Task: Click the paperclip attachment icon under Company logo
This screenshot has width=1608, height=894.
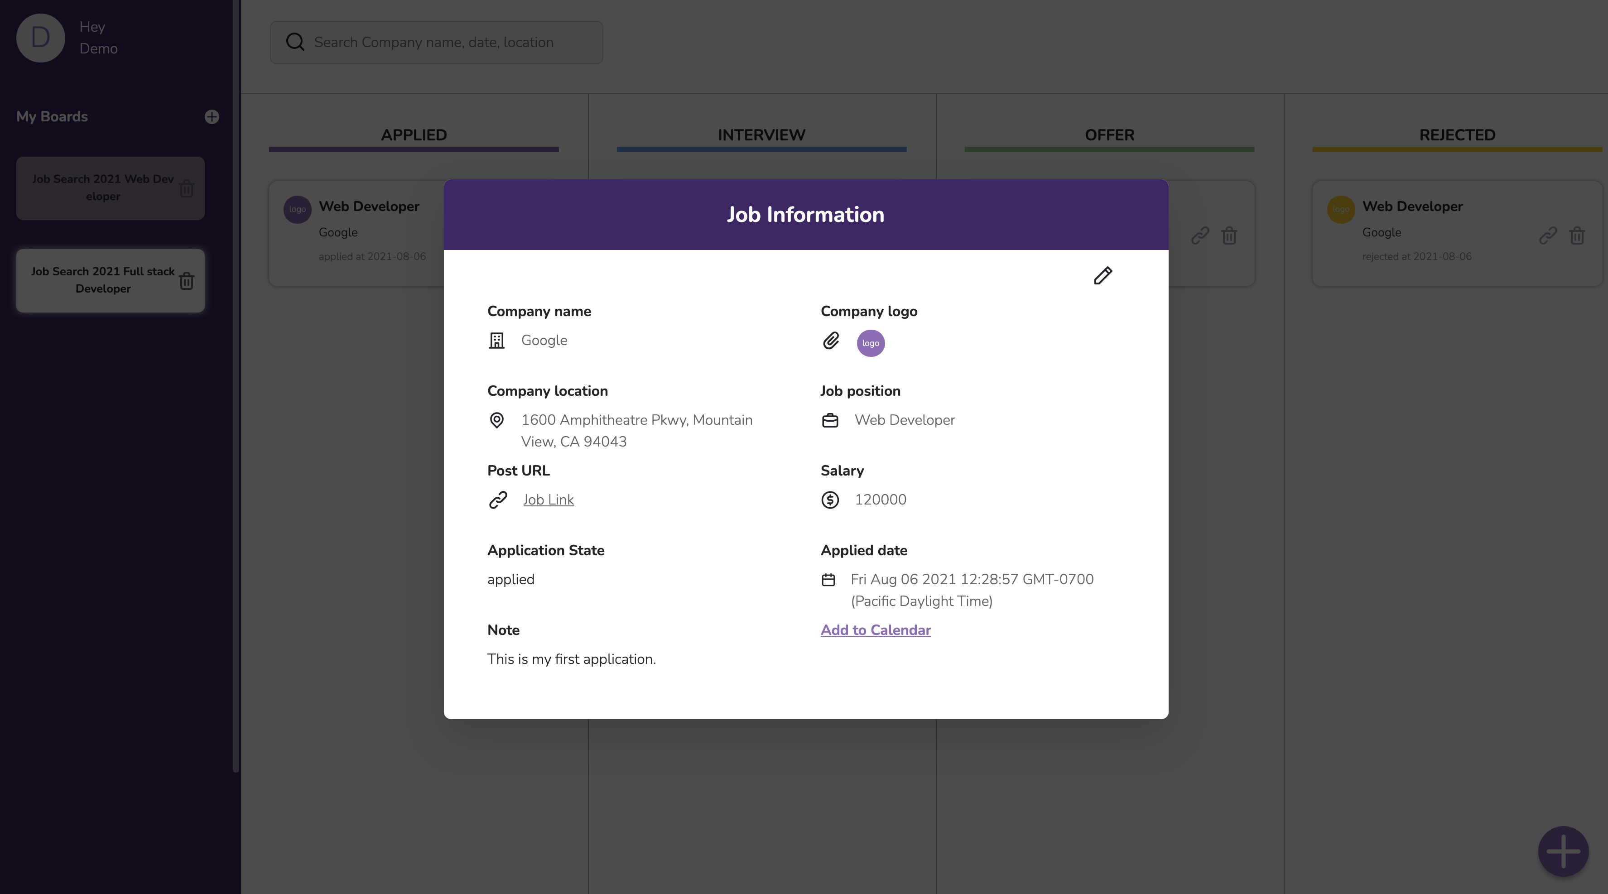Action: (x=831, y=341)
